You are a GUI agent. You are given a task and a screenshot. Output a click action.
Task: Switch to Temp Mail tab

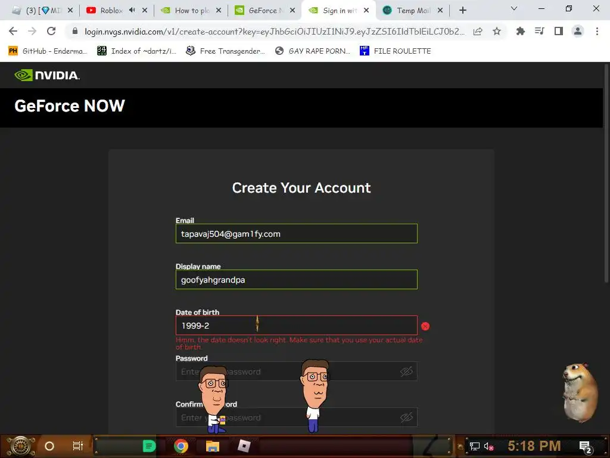tap(412, 11)
